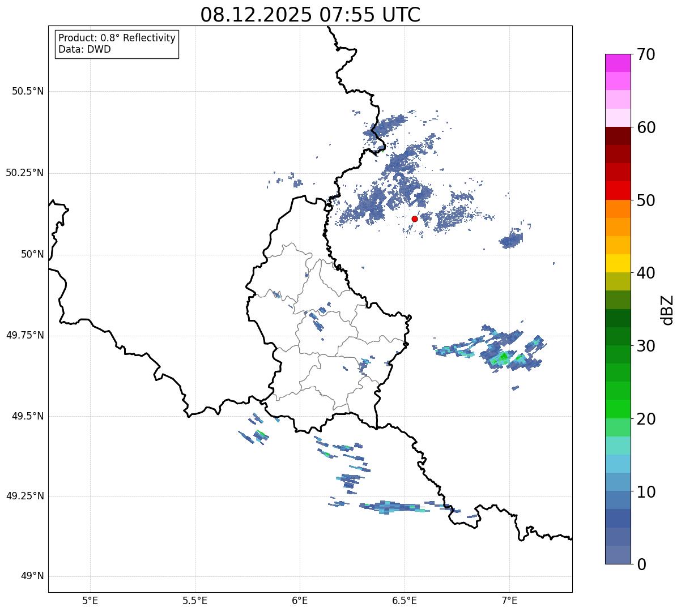
Task: Click the 'Product: 0.8° Reflectivity' text
Action: [117, 38]
